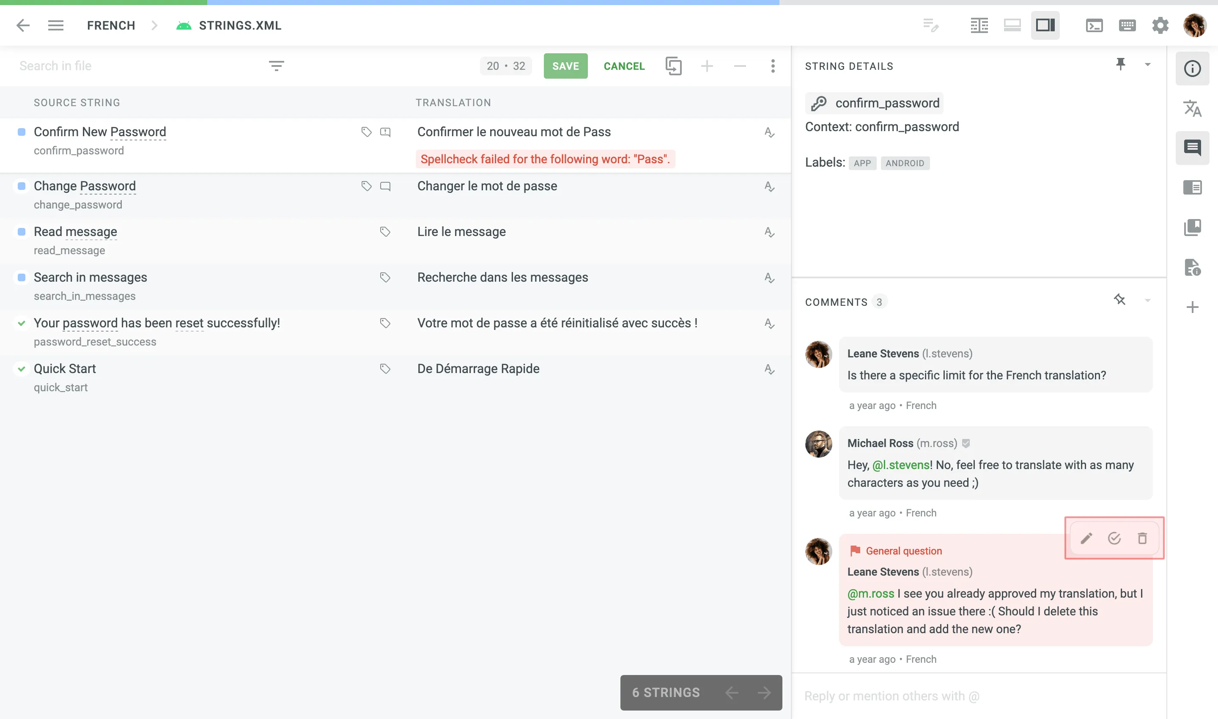Toggle the ANDROID label on confirm_password string

tap(904, 163)
